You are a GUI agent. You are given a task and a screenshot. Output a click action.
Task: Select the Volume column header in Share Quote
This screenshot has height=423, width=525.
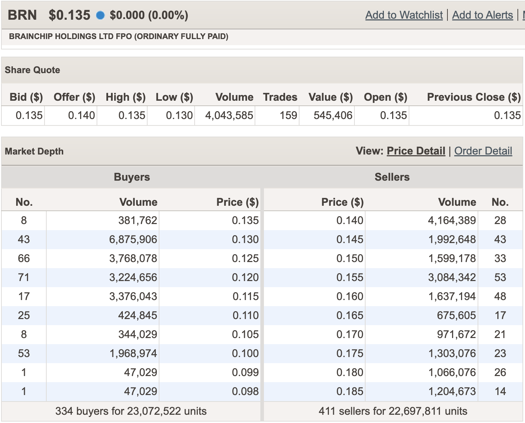[234, 97]
